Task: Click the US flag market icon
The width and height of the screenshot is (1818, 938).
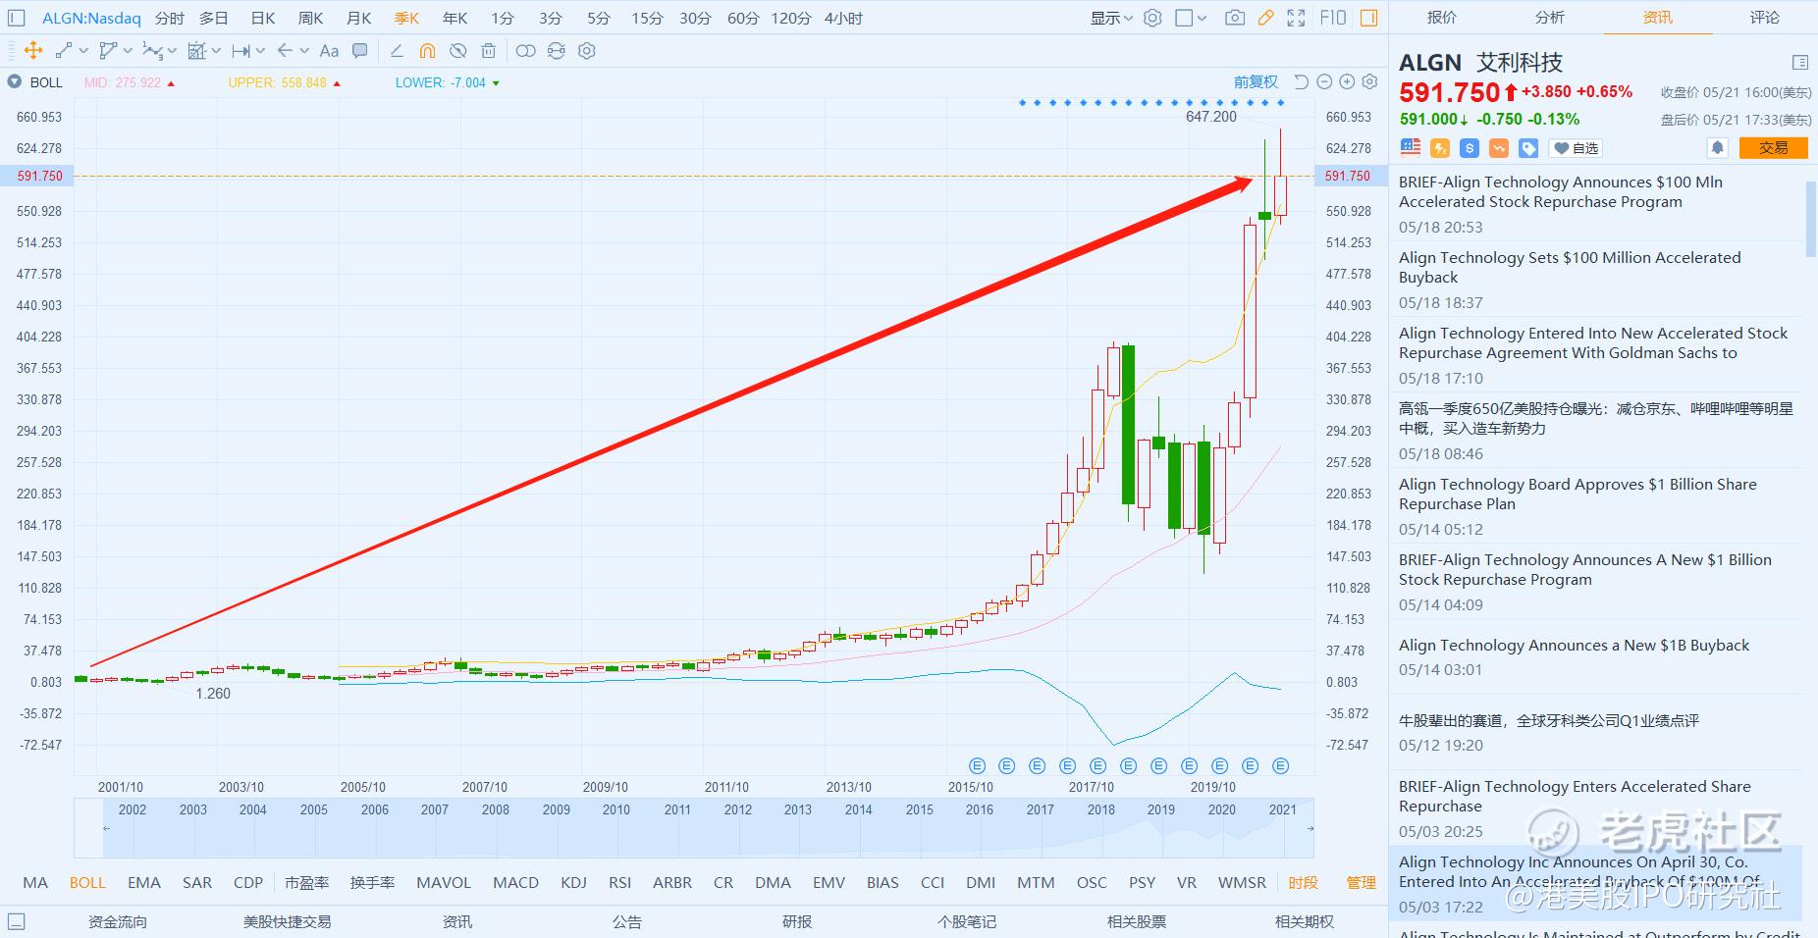Action: coord(1411,148)
